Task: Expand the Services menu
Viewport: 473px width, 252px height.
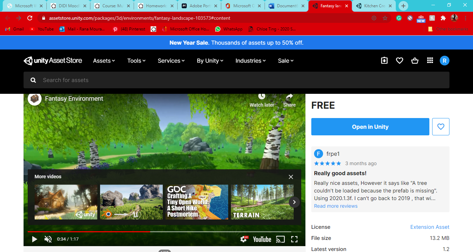Action: [171, 61]
